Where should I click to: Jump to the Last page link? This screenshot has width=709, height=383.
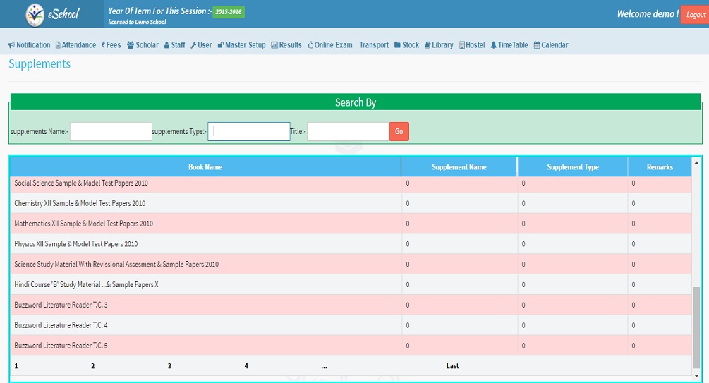click(x=452, y=366)
